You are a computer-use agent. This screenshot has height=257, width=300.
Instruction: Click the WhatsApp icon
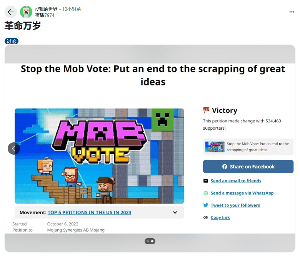(x=206, y=193)
